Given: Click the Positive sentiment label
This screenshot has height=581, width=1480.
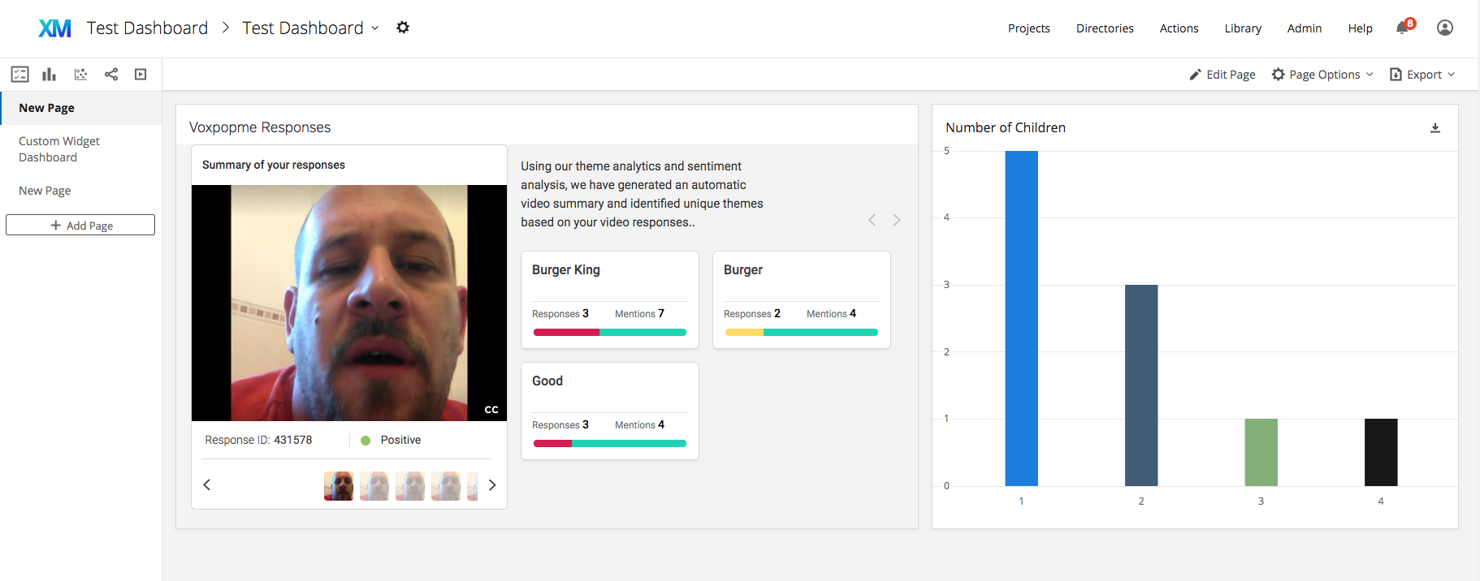Looking at the screenshot, I should (400, 440).
